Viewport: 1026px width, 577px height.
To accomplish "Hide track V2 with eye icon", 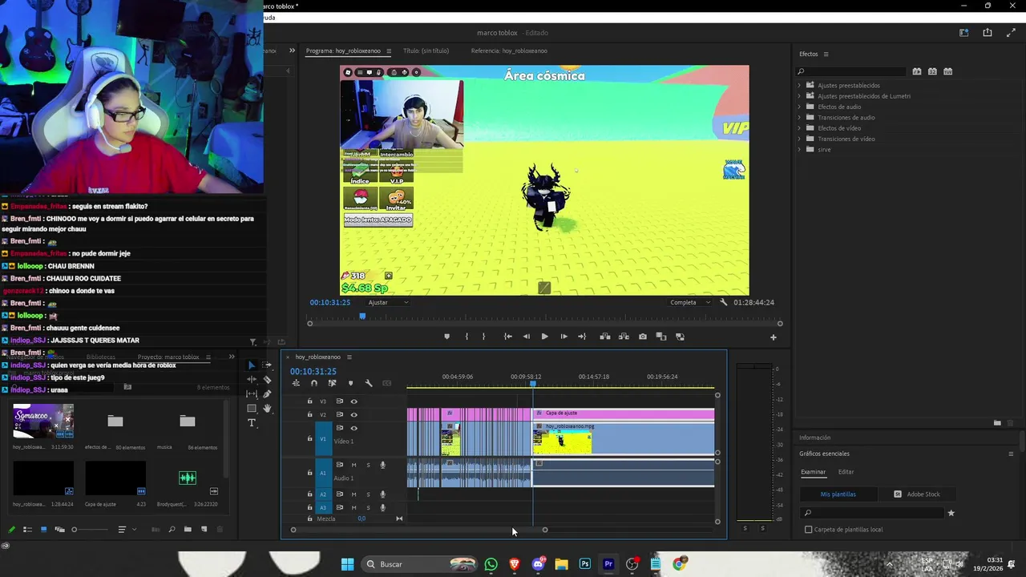I will (x=353, y=414).
